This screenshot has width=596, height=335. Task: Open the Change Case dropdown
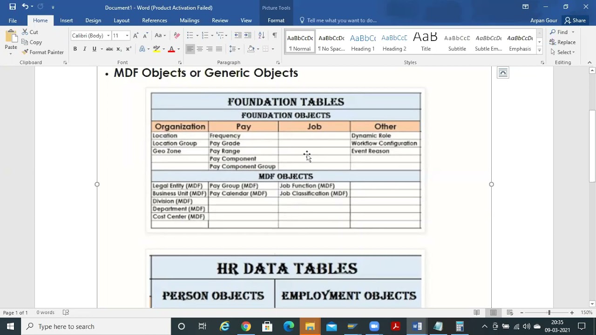tap(160, 35)
